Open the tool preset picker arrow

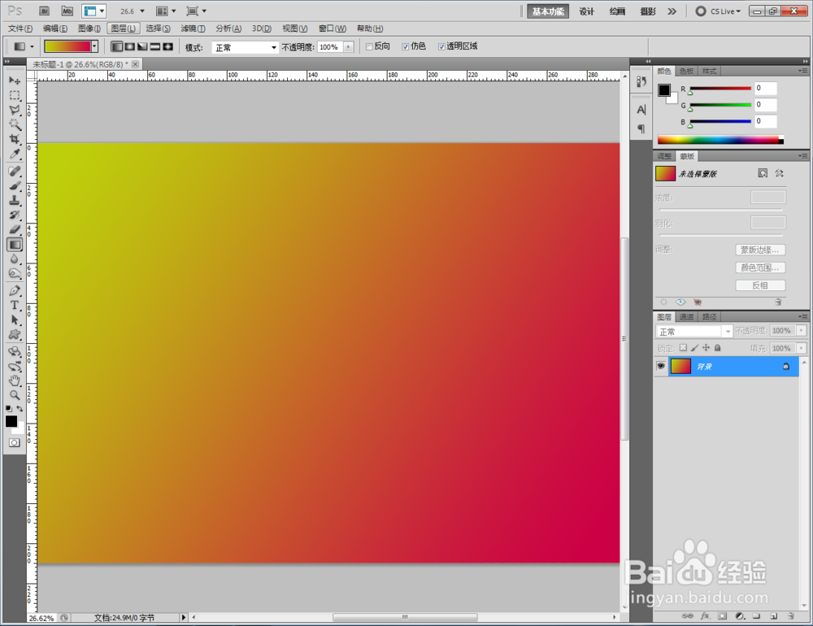(32, 46)
